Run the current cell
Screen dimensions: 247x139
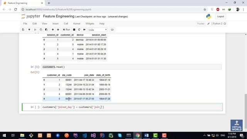pos(66,30)
